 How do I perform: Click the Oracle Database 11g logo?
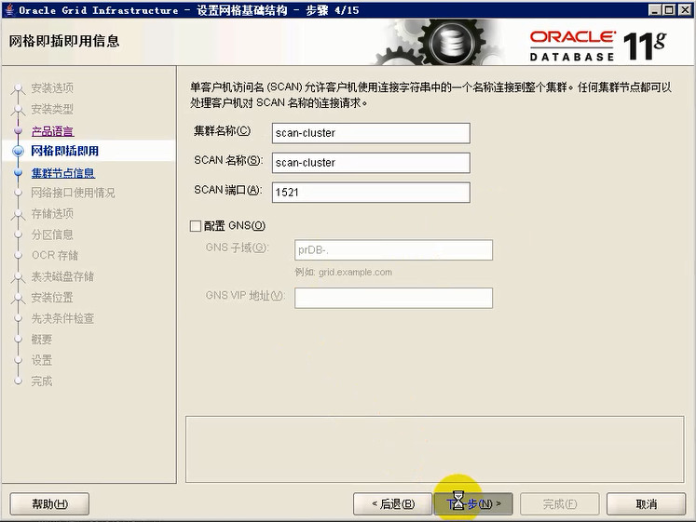pyautogui.click(x=597, y=46)
